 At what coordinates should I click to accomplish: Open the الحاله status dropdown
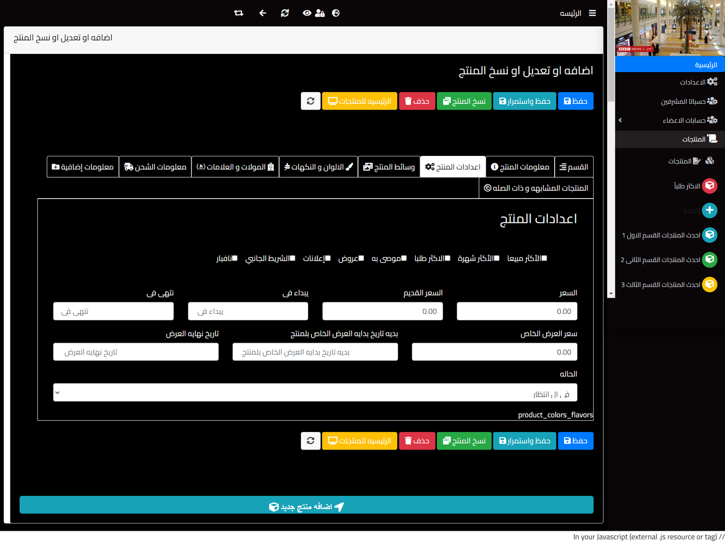(x=315, y=393)
